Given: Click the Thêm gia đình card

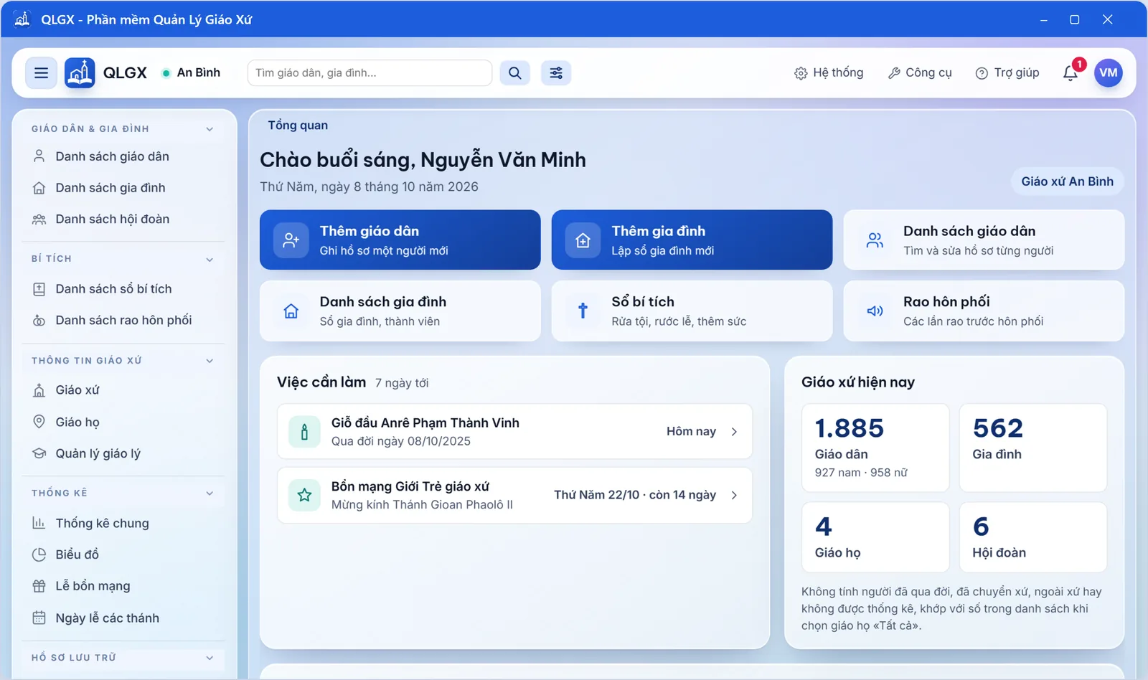Looking at the screenshot, I should pyautogui.click(x=692, y=240).
